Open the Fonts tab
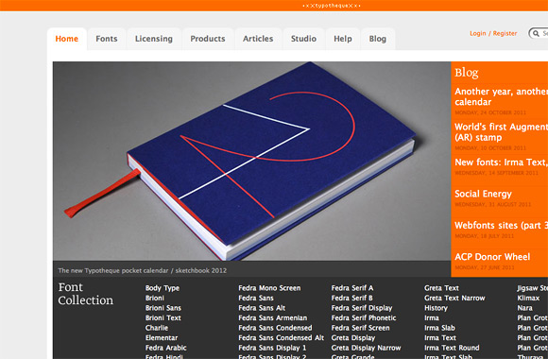This screenshot has height=359, width=548. 107,39
